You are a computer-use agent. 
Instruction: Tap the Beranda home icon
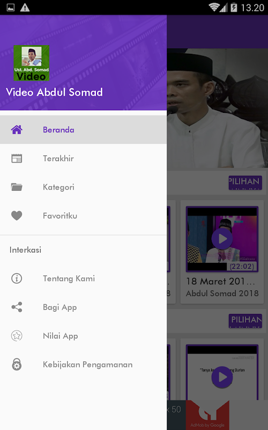(x=17, y=130)
